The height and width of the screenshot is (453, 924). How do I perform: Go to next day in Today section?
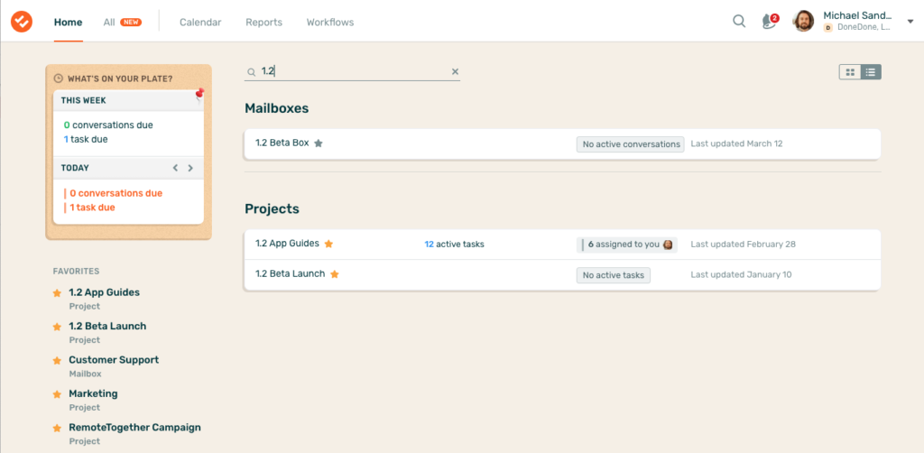pos(190,168)
